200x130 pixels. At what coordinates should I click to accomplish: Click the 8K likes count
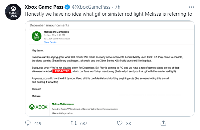point(129,124)
